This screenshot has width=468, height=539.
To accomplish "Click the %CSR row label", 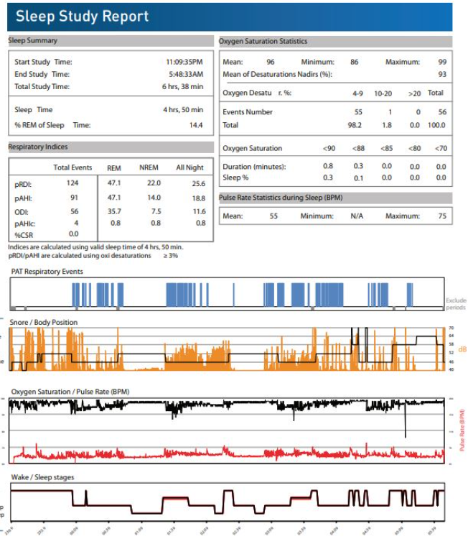I will [24, 234].
